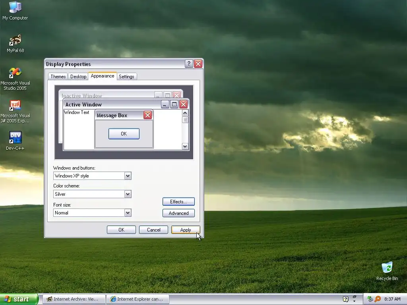Click the Effects... button
407x305 pixels.
tap(178, 201)
